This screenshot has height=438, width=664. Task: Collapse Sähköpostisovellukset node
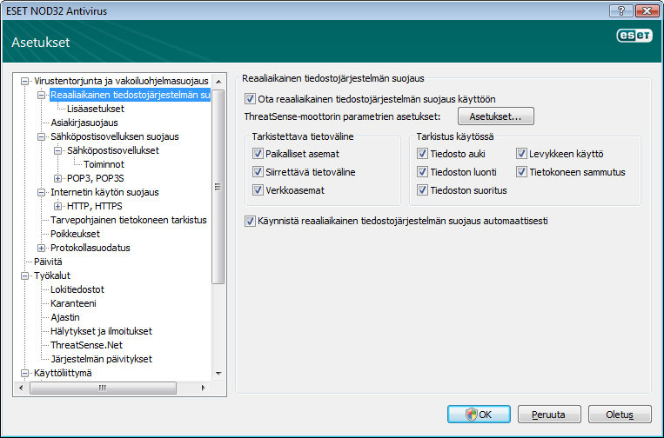(58, 150)
